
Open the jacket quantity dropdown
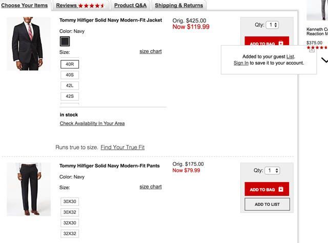[272, 25]
